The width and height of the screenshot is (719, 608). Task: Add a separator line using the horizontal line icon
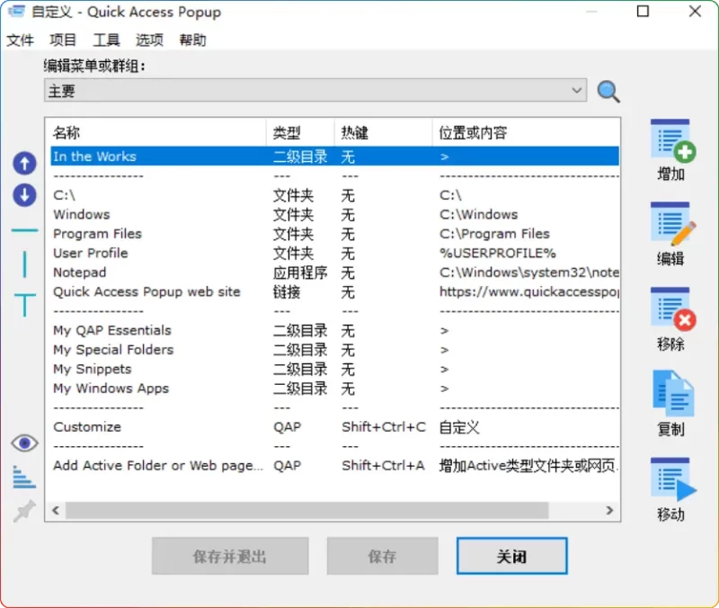[x=24, y=230]
